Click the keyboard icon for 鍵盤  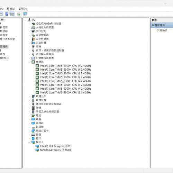click(33, 135)
